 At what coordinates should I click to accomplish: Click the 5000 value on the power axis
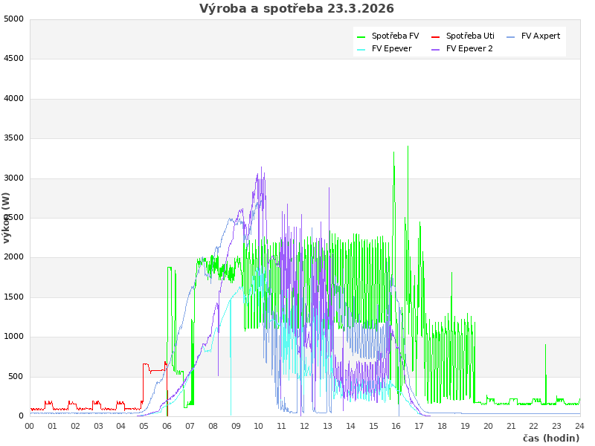pos(14,19)
